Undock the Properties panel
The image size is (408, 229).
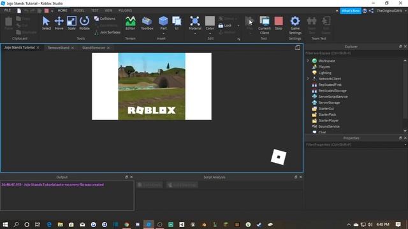click(x=400, y=138)
